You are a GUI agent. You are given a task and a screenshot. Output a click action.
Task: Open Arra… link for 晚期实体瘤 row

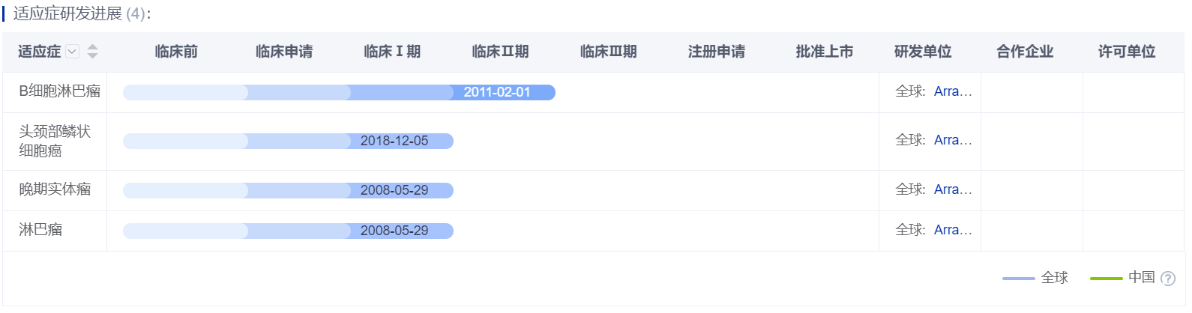(953, 189)
